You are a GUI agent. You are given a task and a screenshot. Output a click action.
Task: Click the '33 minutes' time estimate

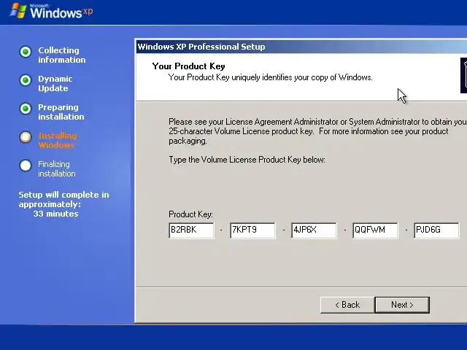tap(55, 214)
